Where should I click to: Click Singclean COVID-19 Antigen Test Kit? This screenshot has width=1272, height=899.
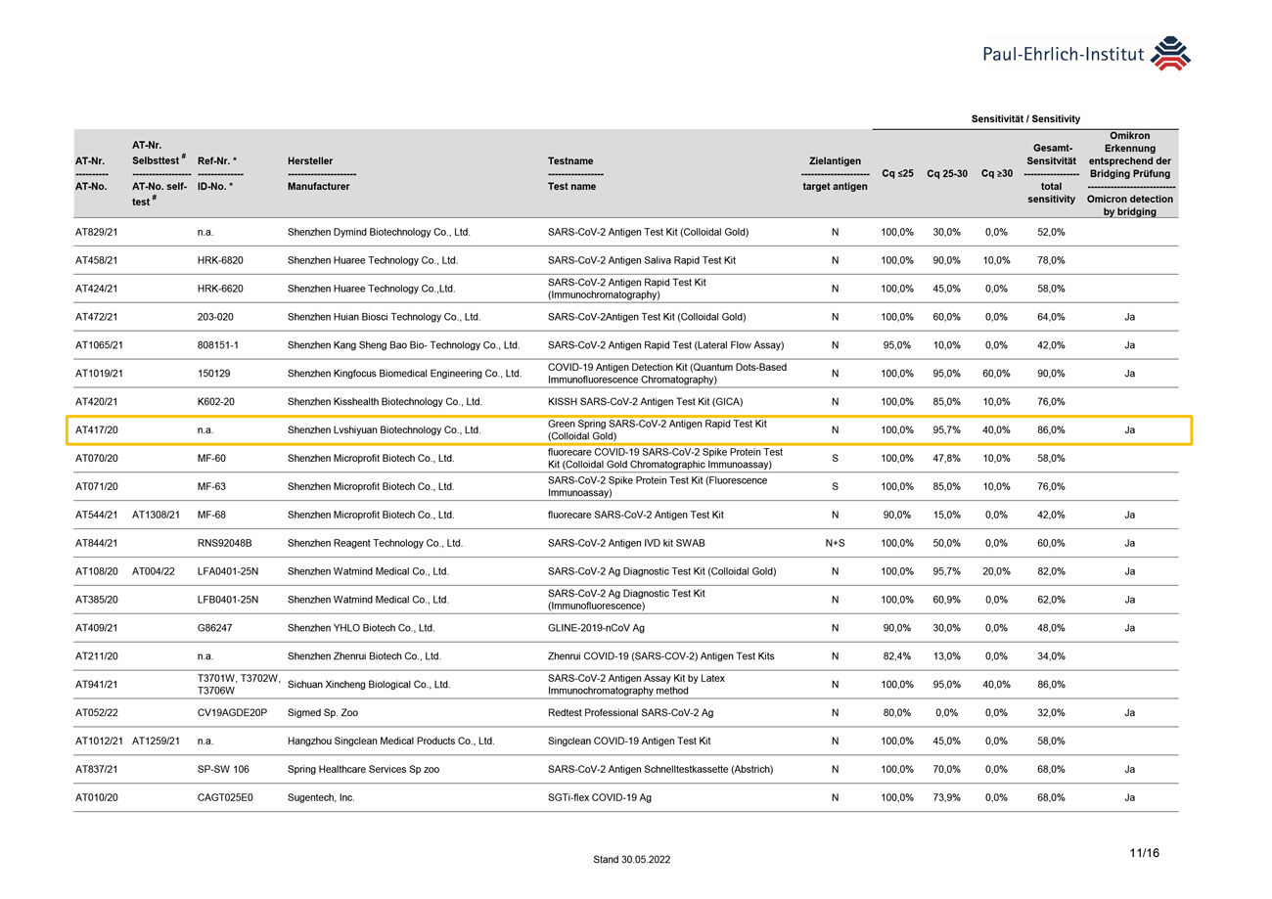click(x=629, y=742)
